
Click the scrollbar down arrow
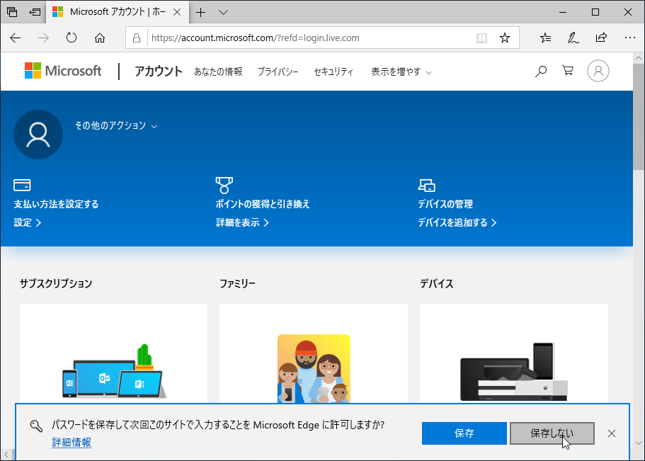click(x=639, y=444)
